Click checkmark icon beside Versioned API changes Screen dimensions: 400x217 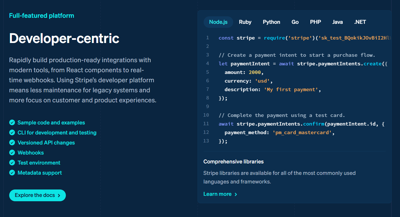(x=12, y=143)
